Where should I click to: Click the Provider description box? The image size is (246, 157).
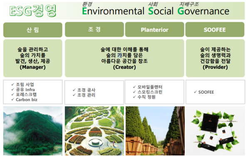(215, 58)
